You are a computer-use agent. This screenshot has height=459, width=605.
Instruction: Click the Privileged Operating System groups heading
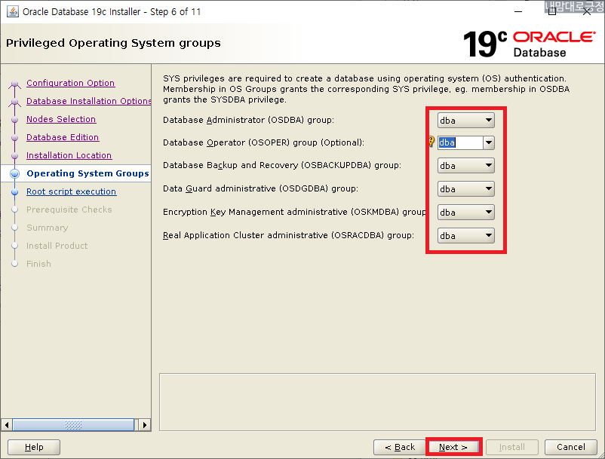pyautogui.click(x=113, y=43)
